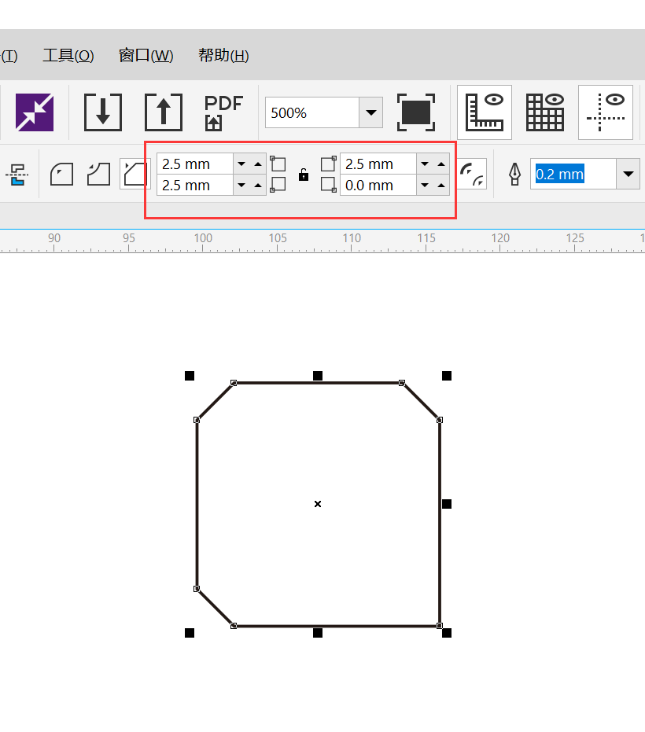Click the purple application launcher icon
645x732 pixels.
click(x=35, y=112)
